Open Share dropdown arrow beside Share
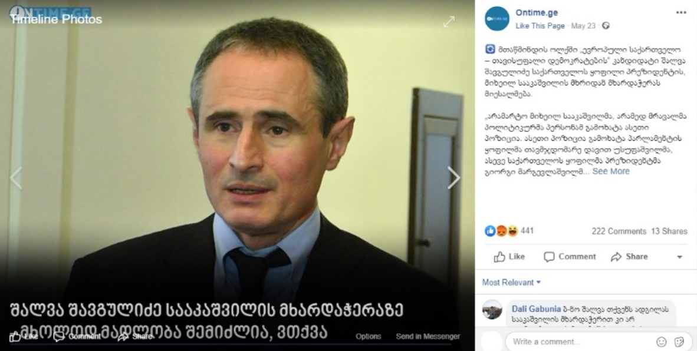 tap(679, 257)
